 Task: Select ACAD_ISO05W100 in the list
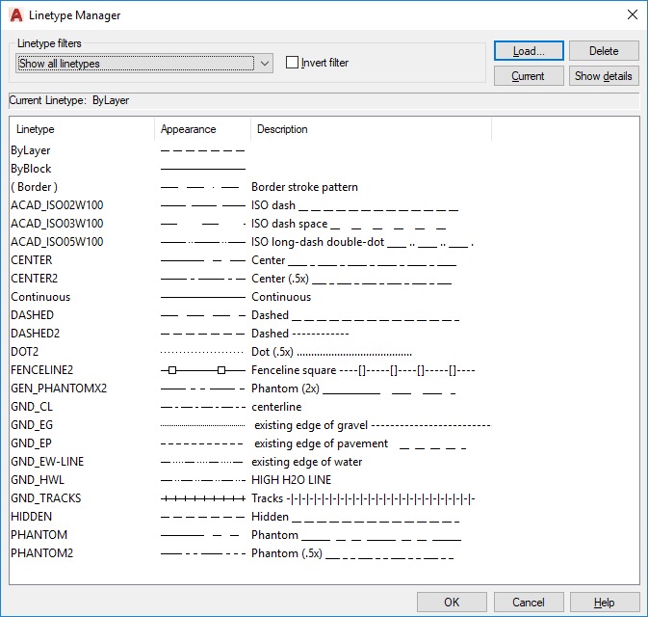(57, 242)
